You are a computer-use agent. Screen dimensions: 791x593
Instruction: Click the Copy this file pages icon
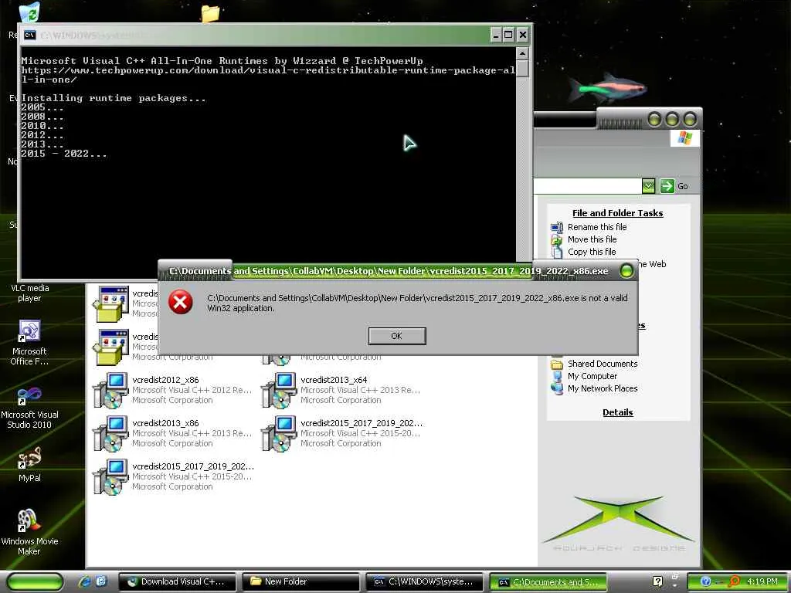point(556,252)
